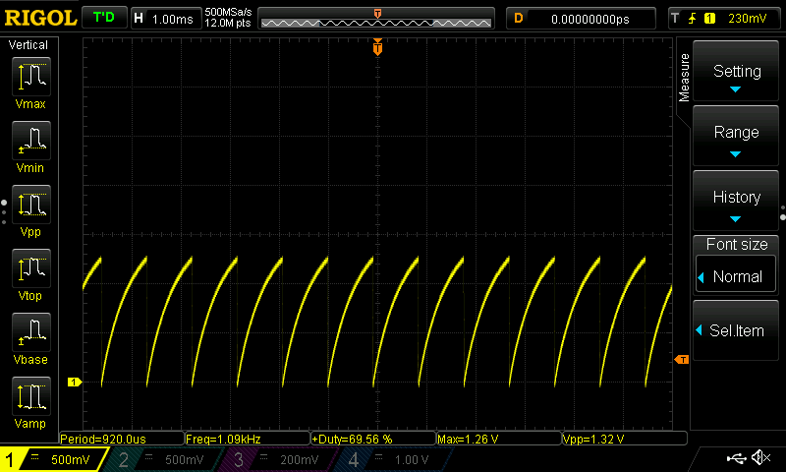
Task: Click the D delay label icon
Action: [519, 19]
